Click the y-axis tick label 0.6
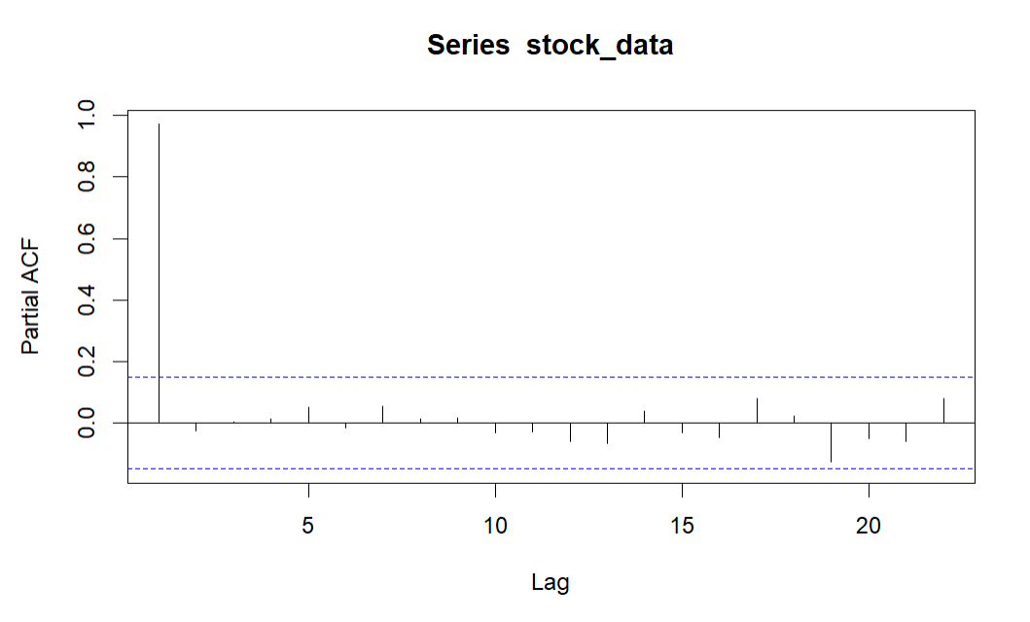The height and width of the screenshot is (622, 1030). click(x=87, y=238)
